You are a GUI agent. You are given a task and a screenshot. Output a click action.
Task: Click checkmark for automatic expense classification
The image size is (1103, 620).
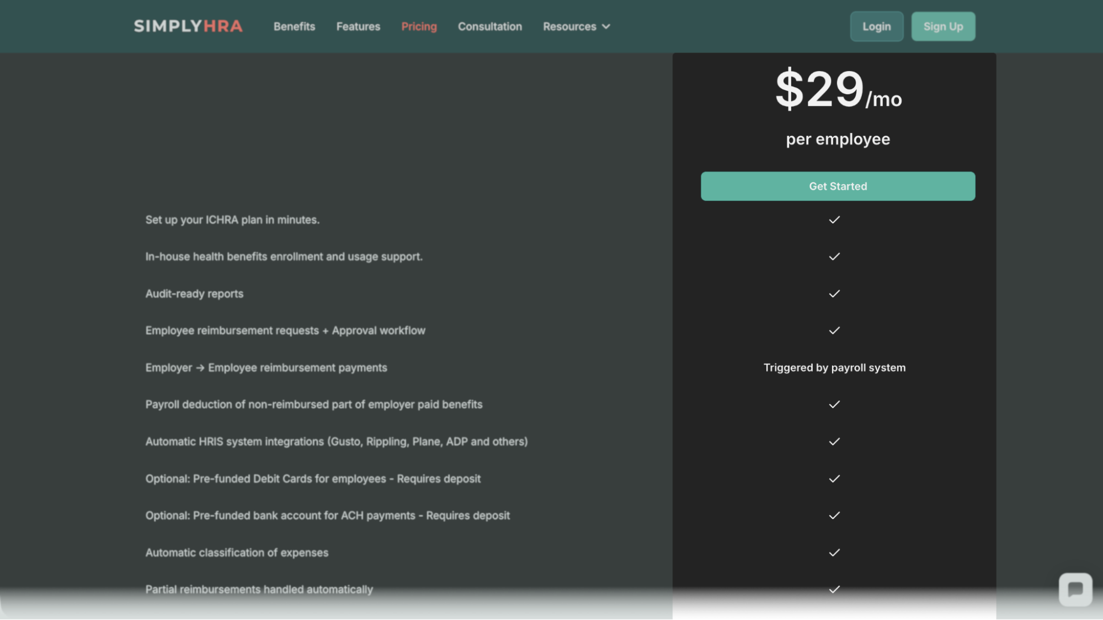(834, 552)
